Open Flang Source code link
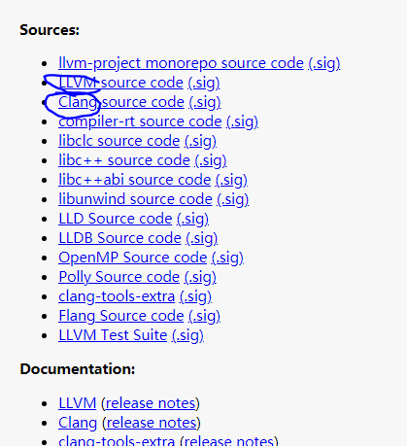The image size is (407, 448). coord(121,316)
